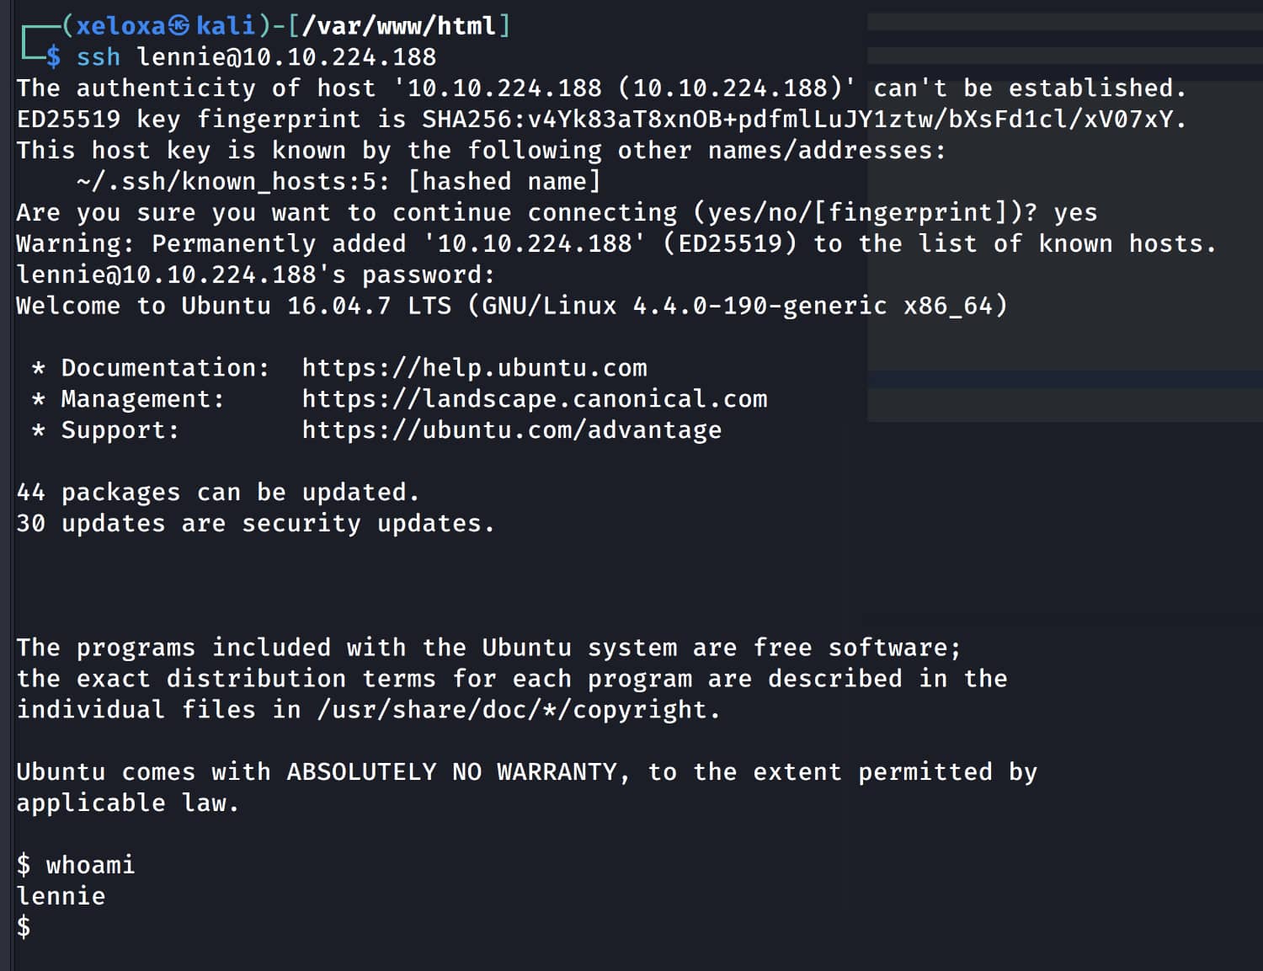Click the [hashed name] text
1263x971 pixels.
pyautogui.click(x=504, y=182)
